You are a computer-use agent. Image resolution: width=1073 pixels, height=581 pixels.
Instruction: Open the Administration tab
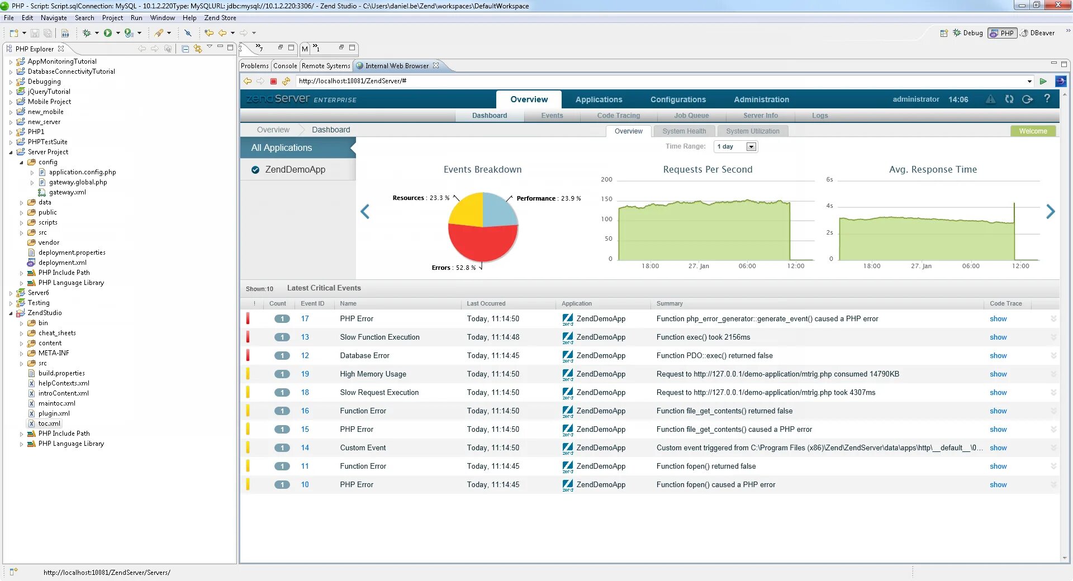761,99
